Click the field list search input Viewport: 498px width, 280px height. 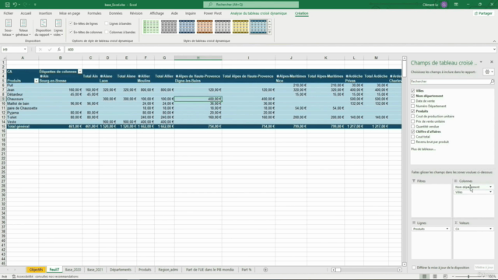tap(451, 82)
